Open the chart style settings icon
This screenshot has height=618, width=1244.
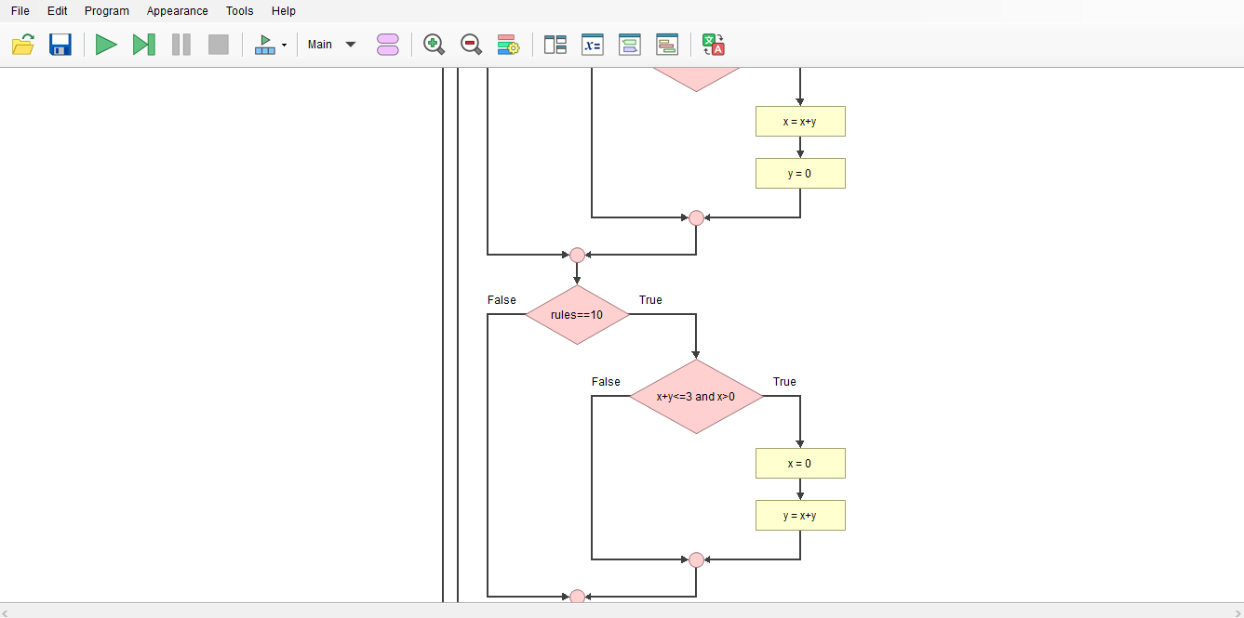tap(508, 45)
